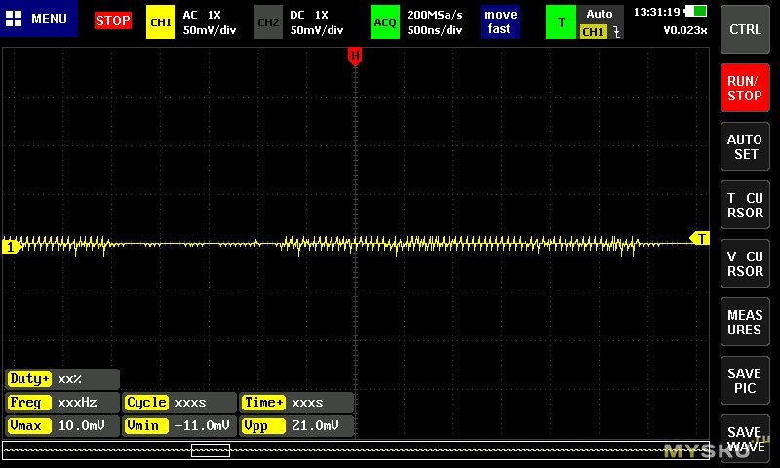Click the xxxHz frequency value

[x=78, y=403]
